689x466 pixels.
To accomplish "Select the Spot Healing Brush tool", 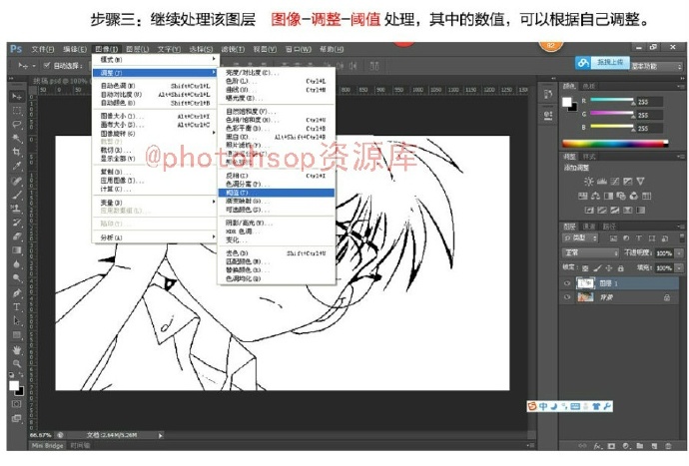I will (17, 181).
